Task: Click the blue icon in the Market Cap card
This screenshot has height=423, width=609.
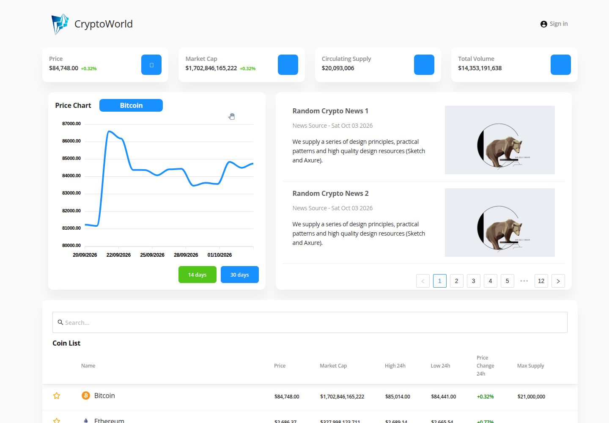Action: point(288,65)
